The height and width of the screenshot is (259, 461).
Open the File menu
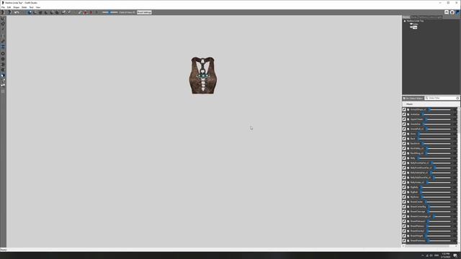3,7
